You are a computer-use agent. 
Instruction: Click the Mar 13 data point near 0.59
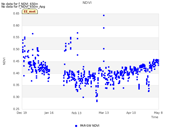coord(104,28)
